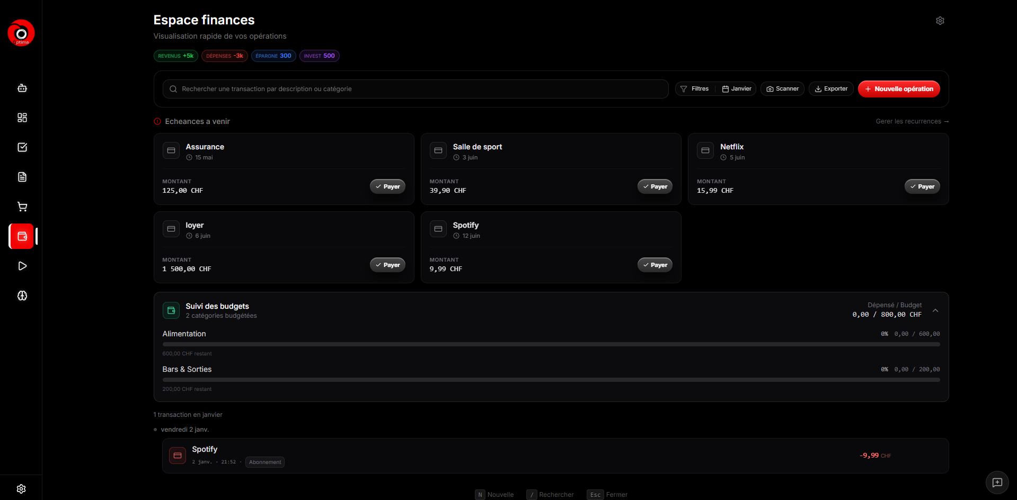Open the Janvier month selector
The image size is (1017, 500).
point(737,89)
